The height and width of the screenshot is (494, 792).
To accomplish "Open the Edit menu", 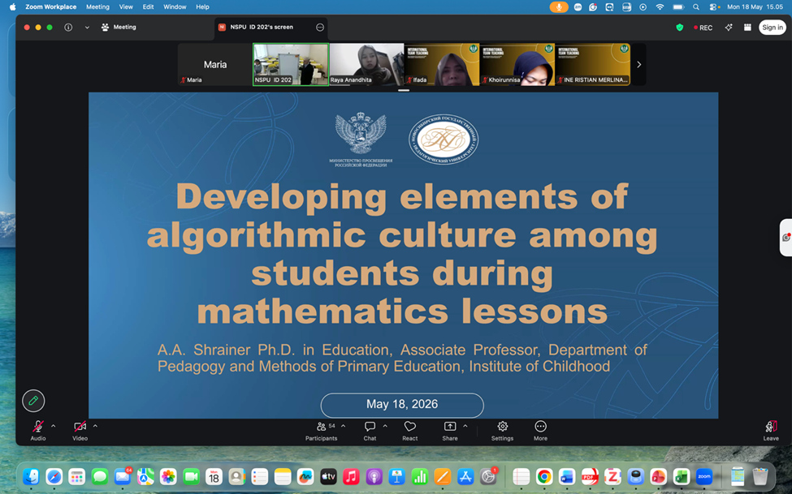I will [x=148, y=7].
